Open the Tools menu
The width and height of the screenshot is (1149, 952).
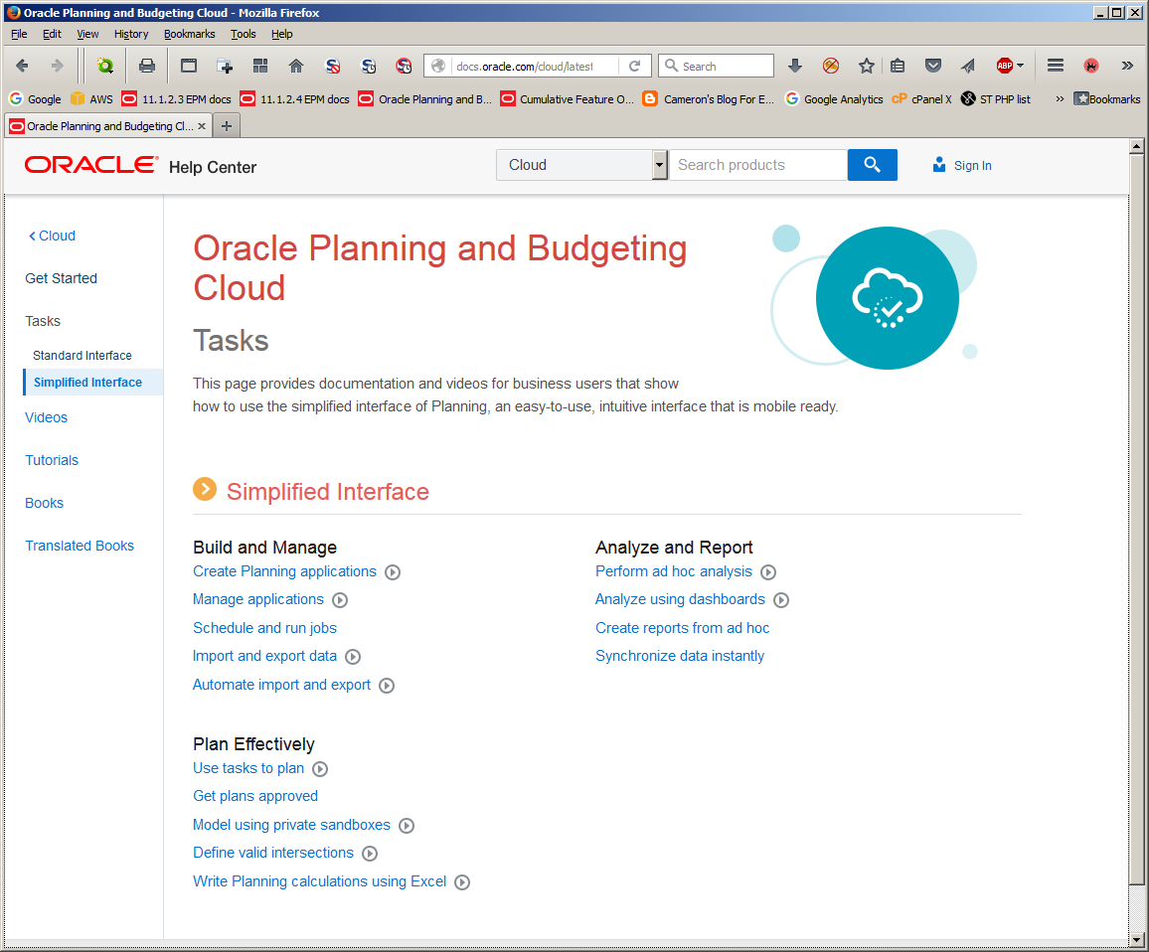coord(244,34)
